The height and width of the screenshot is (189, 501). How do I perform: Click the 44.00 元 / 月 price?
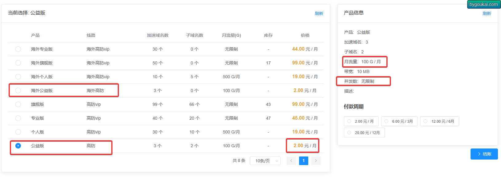pyautogui.click(x=305, y=49)
